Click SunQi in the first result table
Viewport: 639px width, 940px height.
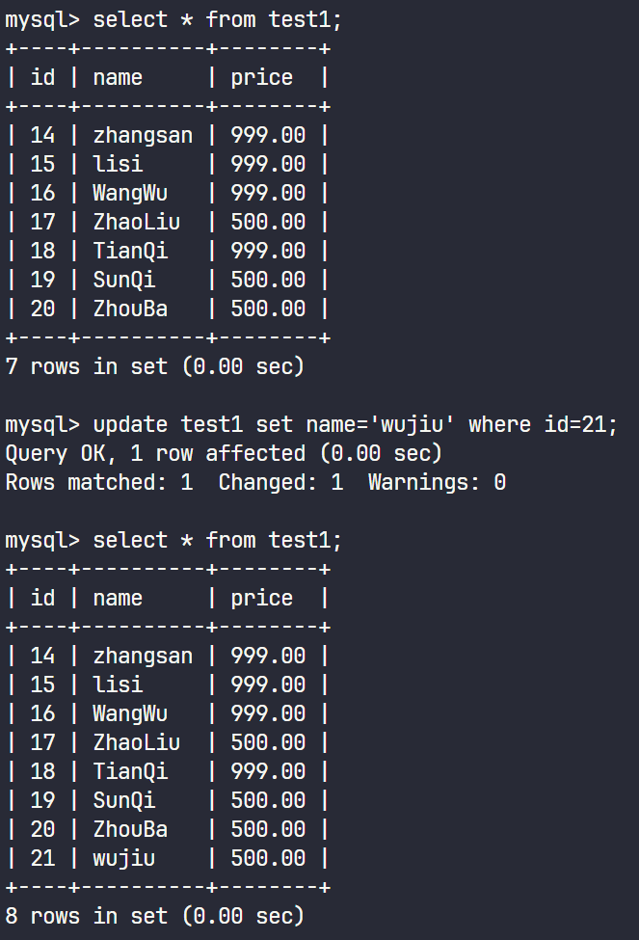tap(124, 280)
